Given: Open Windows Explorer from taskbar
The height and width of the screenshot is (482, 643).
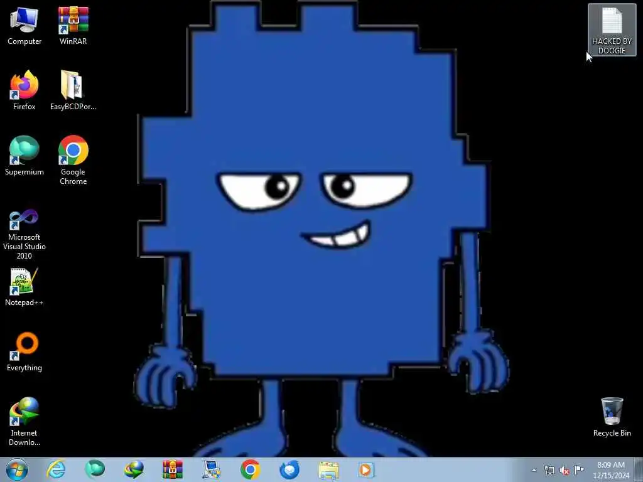Looking at the screenshot, I should pyautogui.click(x=328, y=469).
